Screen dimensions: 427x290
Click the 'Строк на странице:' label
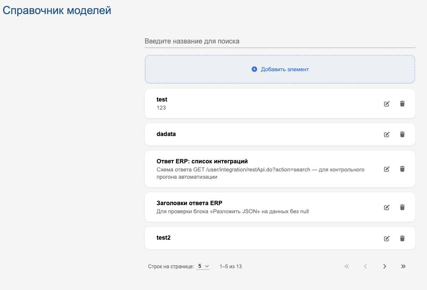[171, 267]
